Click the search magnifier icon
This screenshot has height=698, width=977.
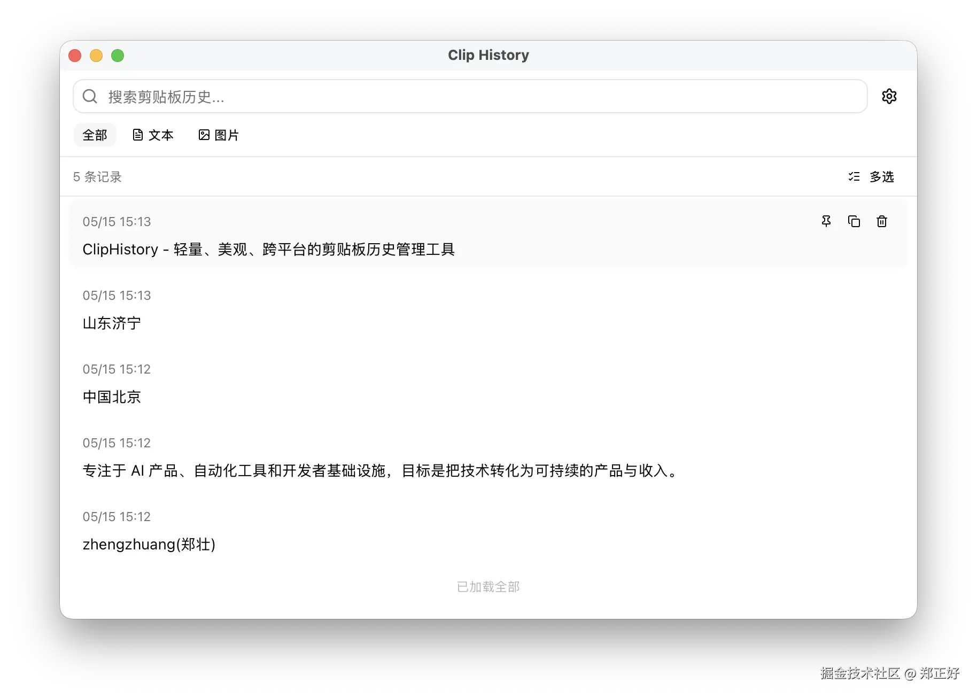(90, 96)
